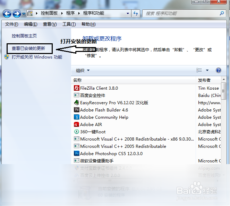The image size is (230, 206).
Task: Click the Visual C++ 2008 Redistributable icon
Action: pos(77,139)
